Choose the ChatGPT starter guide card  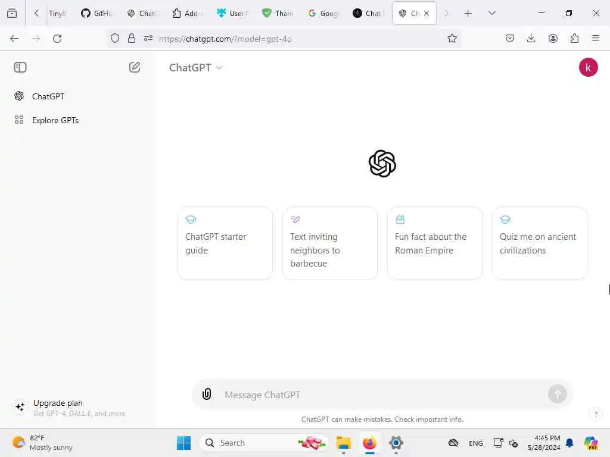click(x=225, y=243)
